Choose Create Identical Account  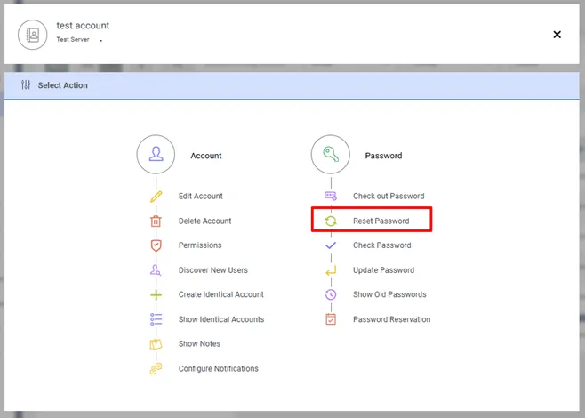[x=221, y=294]
